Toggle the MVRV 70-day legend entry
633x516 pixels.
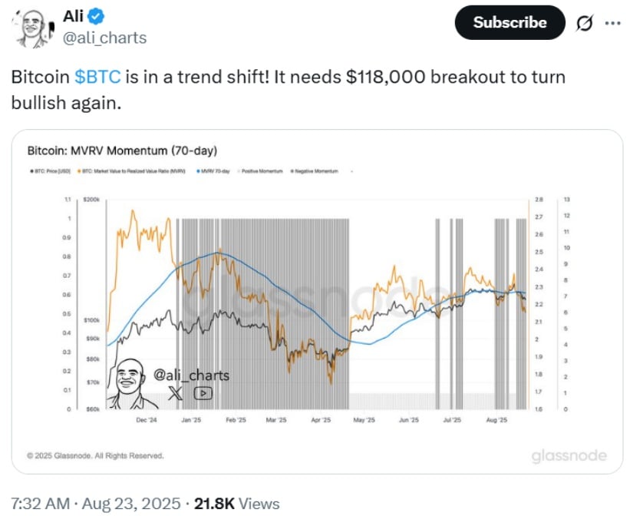[213, 171]
